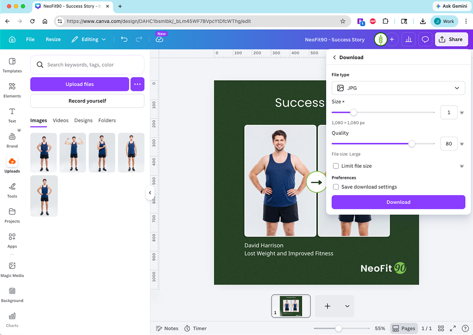Switch to the Videos tab

tap(60, 120)
